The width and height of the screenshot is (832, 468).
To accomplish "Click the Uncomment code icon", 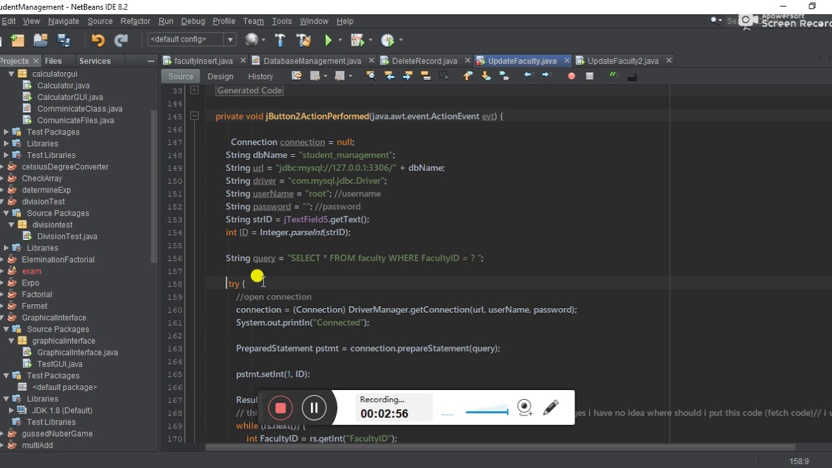I will [x=632, y=76].
